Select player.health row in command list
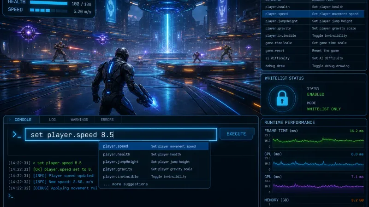Viewport: 369px width, 207px height. [313, 7]
